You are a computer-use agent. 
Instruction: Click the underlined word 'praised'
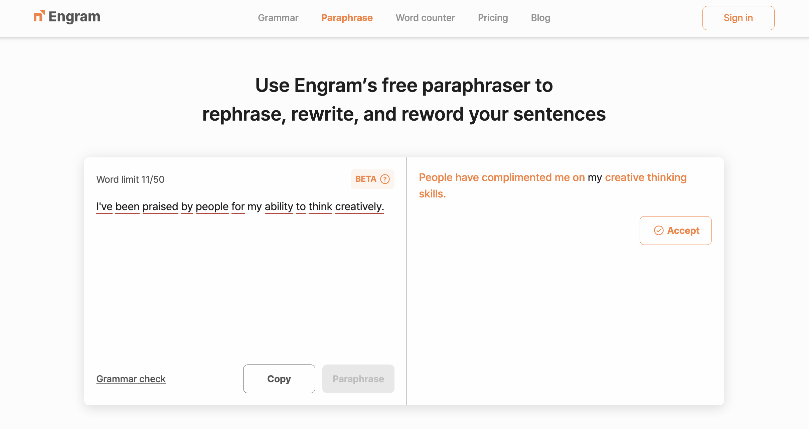pos(160,206)
